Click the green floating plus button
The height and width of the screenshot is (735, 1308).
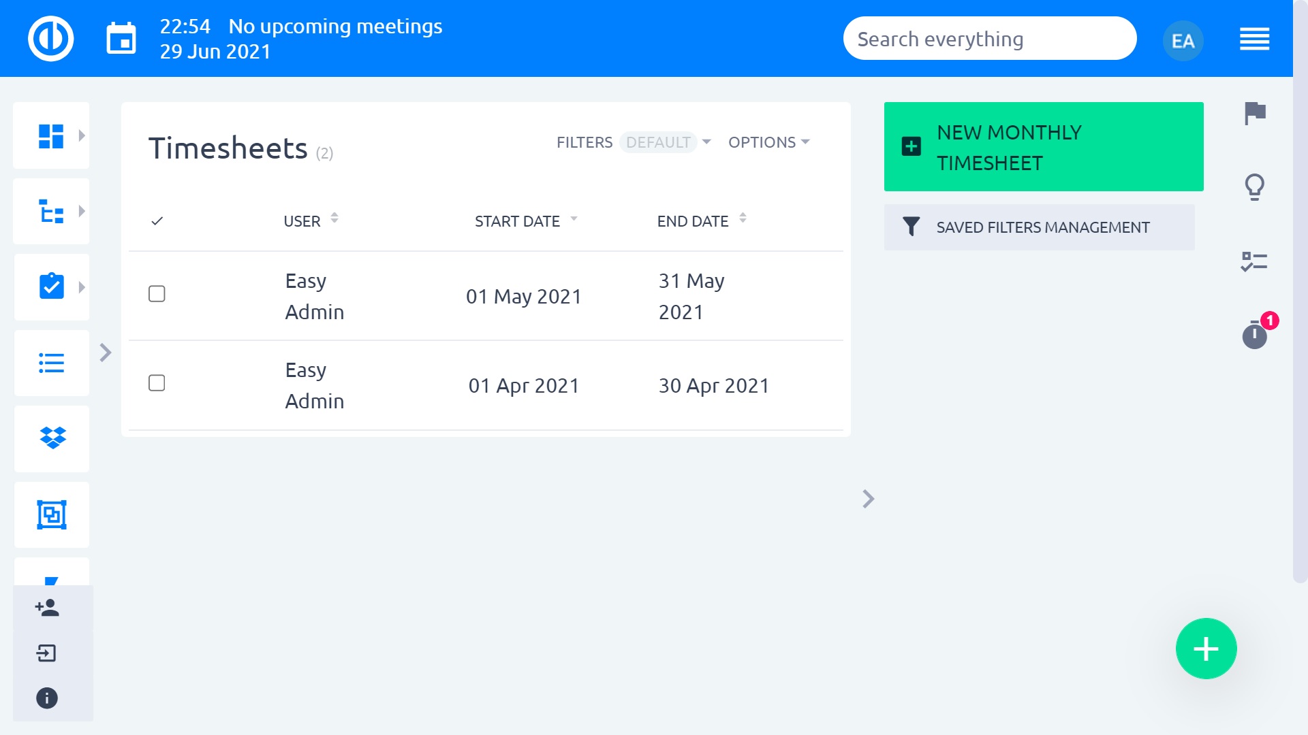(1206, 649)
